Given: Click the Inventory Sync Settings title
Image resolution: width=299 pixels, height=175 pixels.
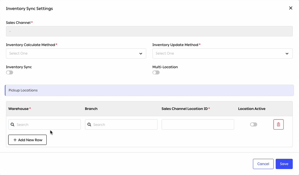Looking at the screenshot, I should (29, 9).
